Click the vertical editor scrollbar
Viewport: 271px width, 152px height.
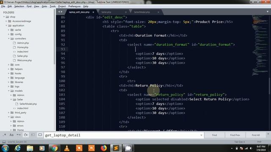coord(269,86)
